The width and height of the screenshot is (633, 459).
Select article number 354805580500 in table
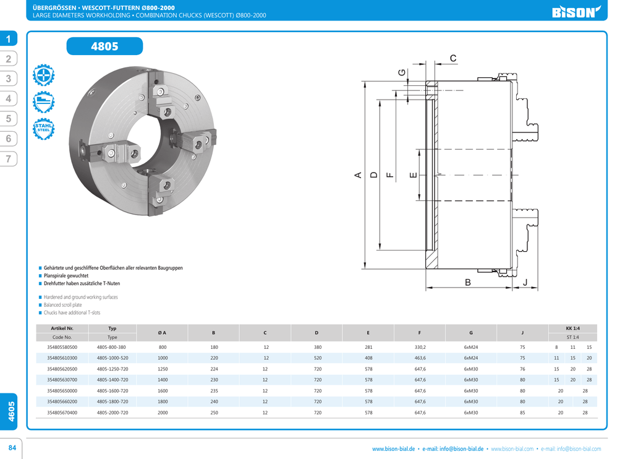62,348
